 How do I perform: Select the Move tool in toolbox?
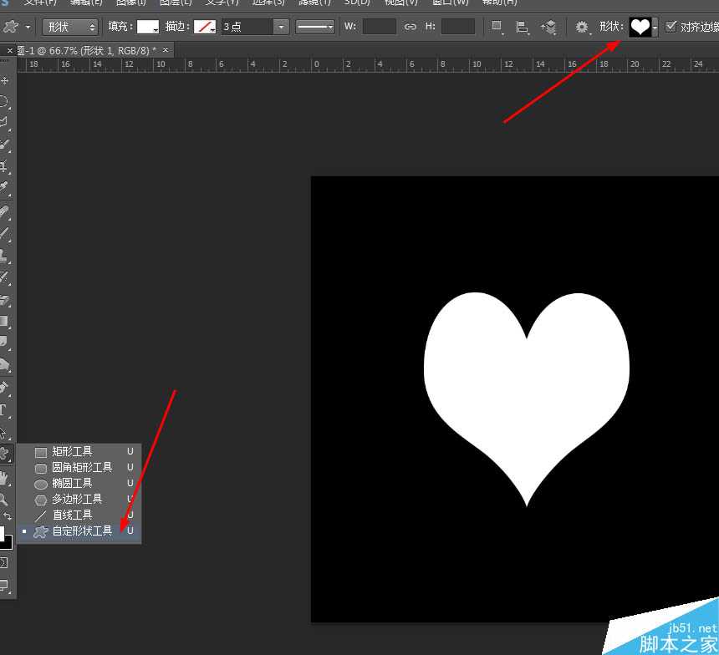point(5,81)
